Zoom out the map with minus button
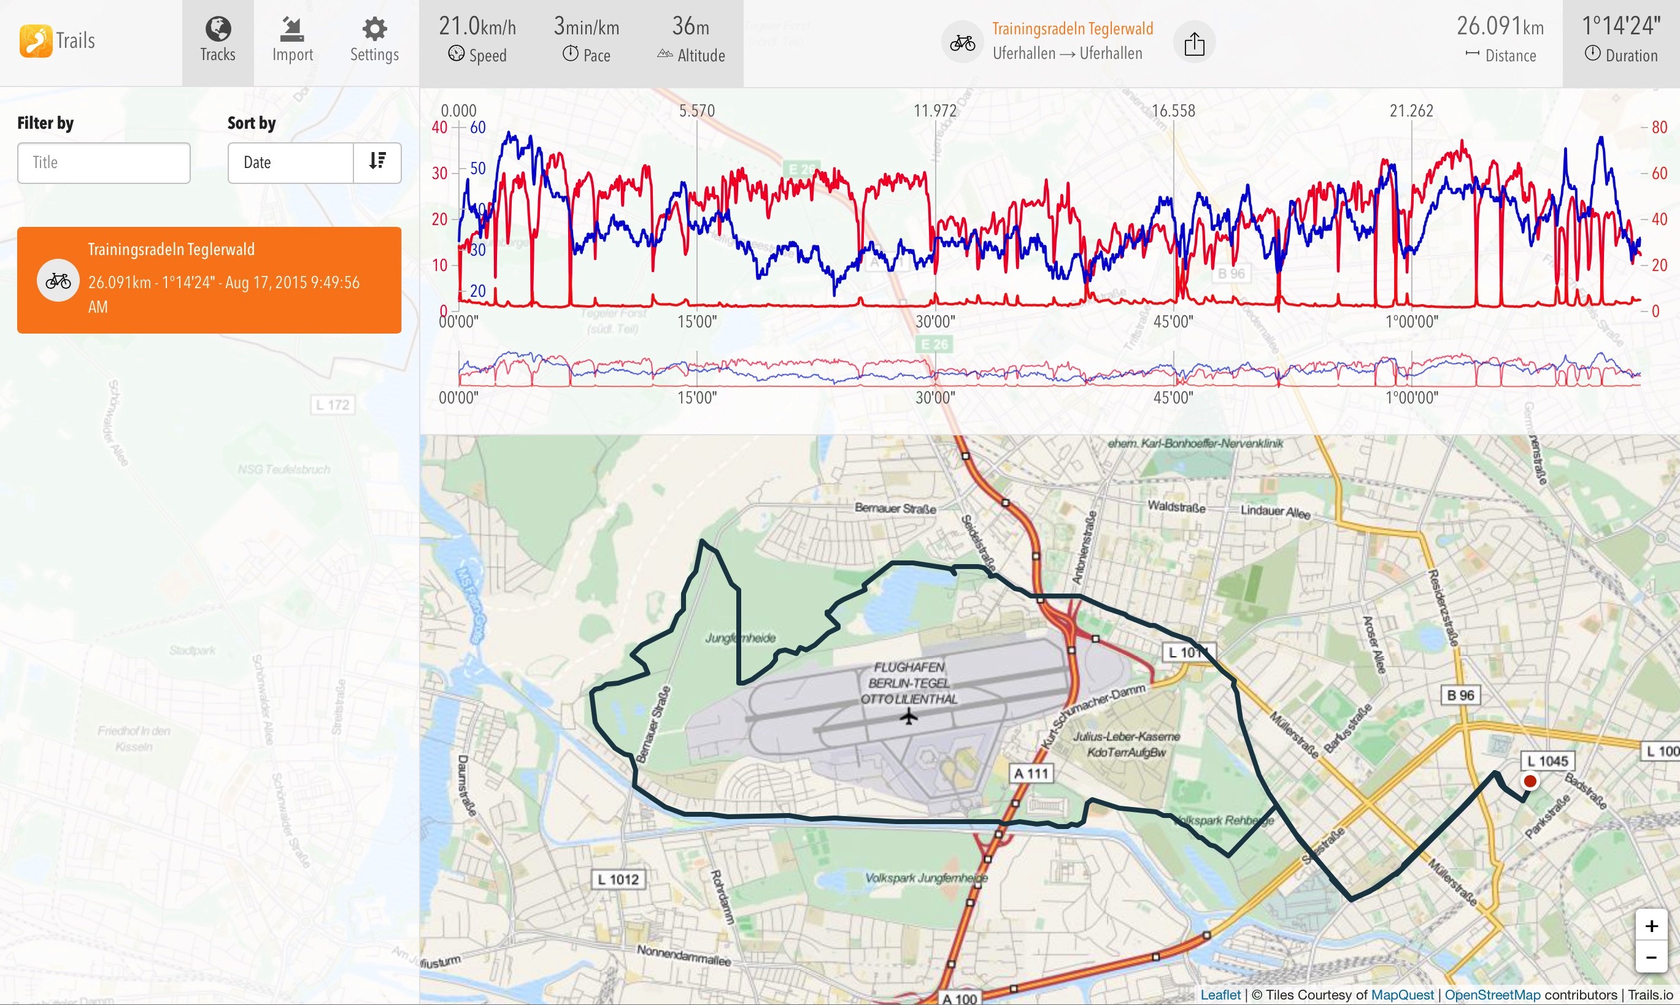The width and height of the screenshot is (1680, 1005). (1651, 957)
